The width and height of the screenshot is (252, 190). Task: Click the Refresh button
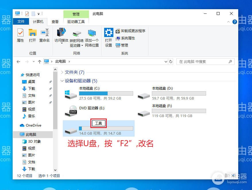click(171, 62)
